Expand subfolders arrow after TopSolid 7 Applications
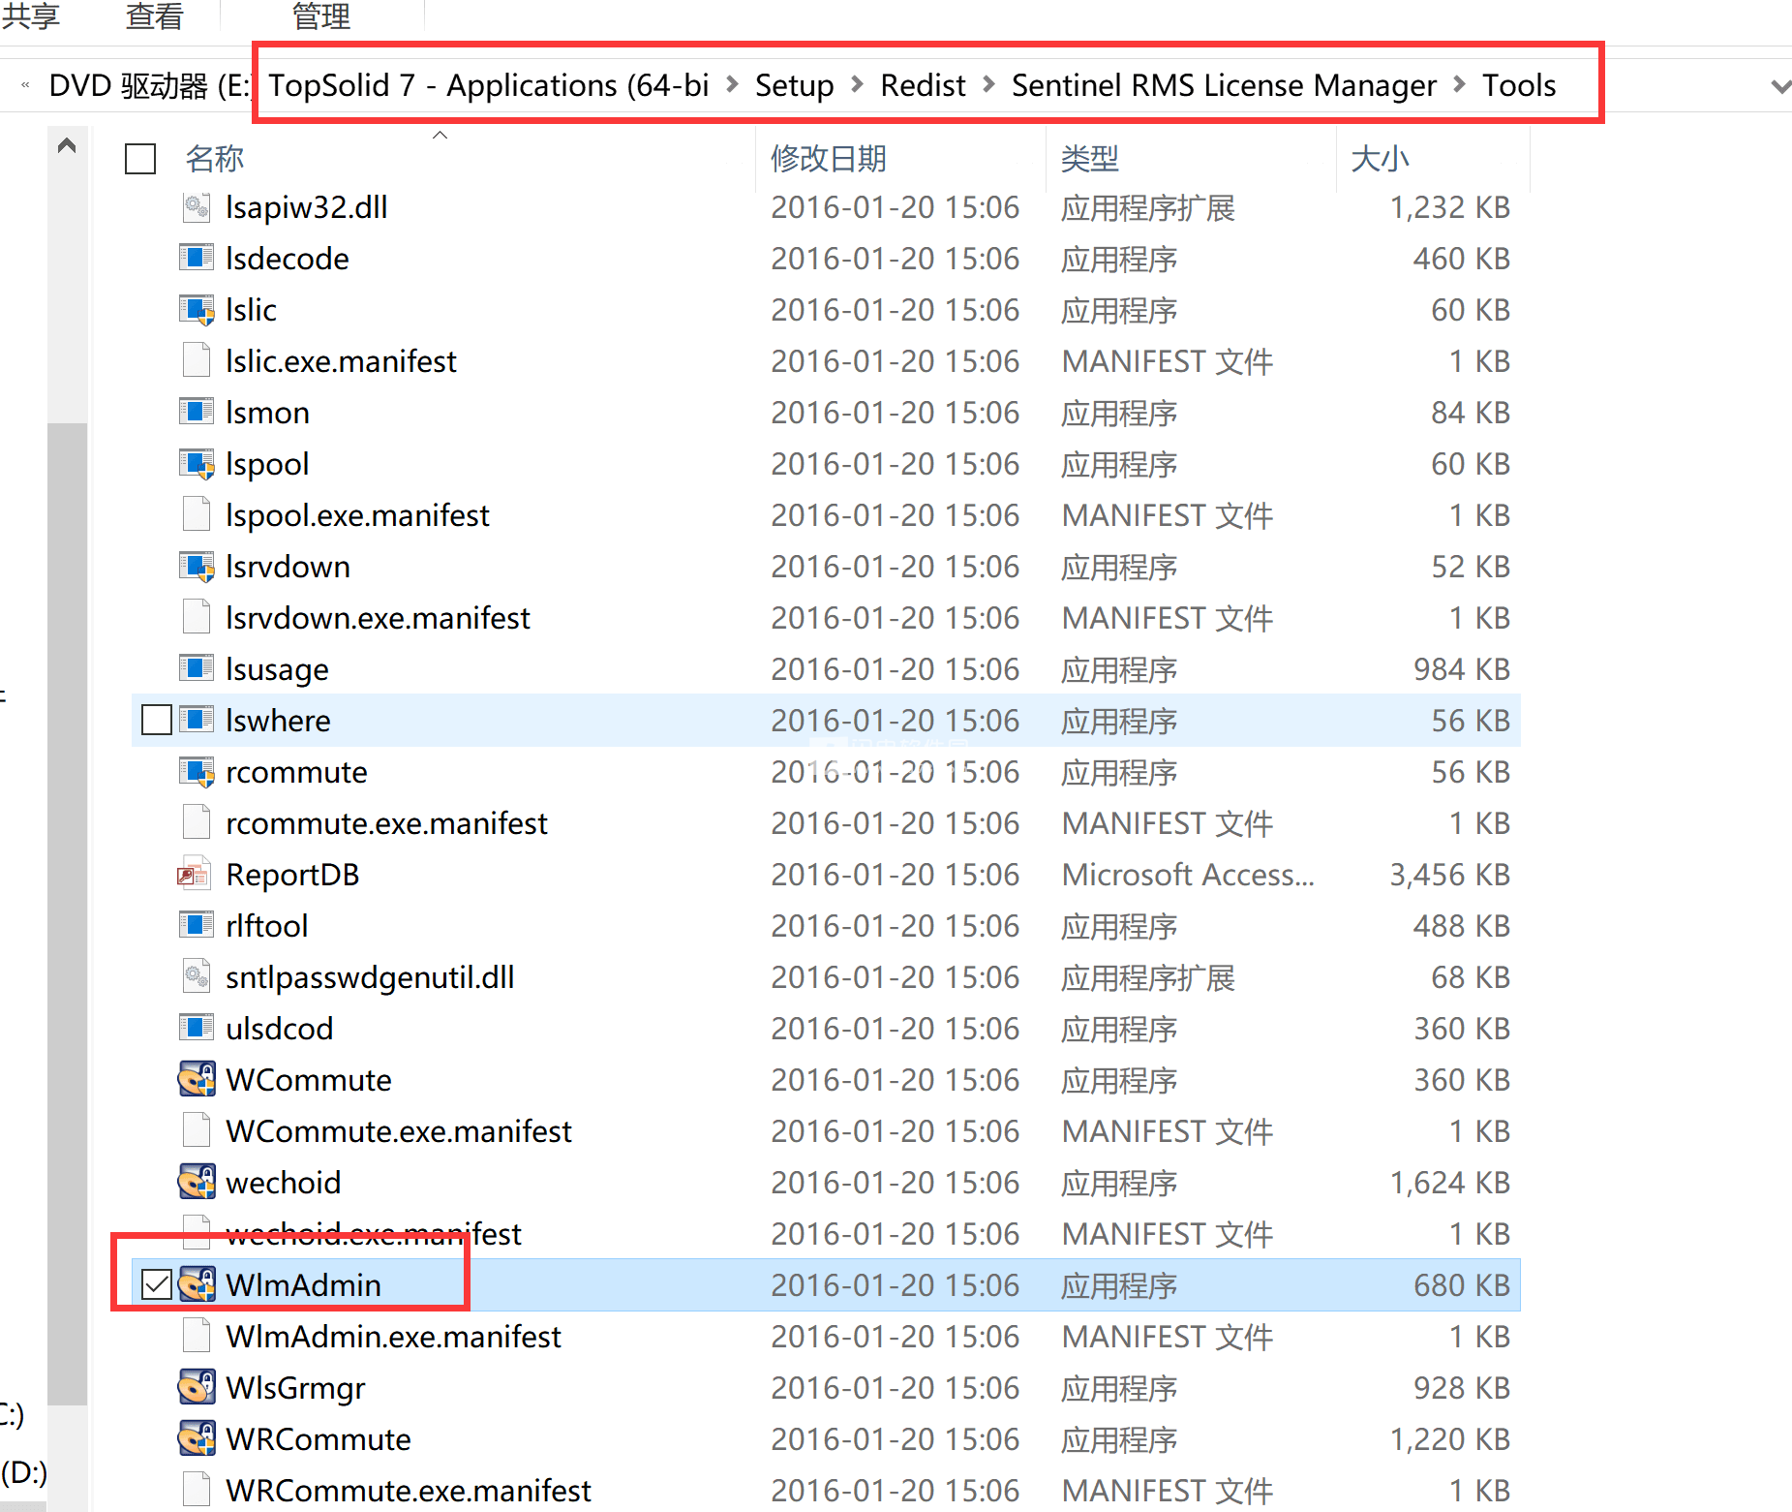Image resolution: width=1792 pixels, height=1512 pixels. click(733, 85)
